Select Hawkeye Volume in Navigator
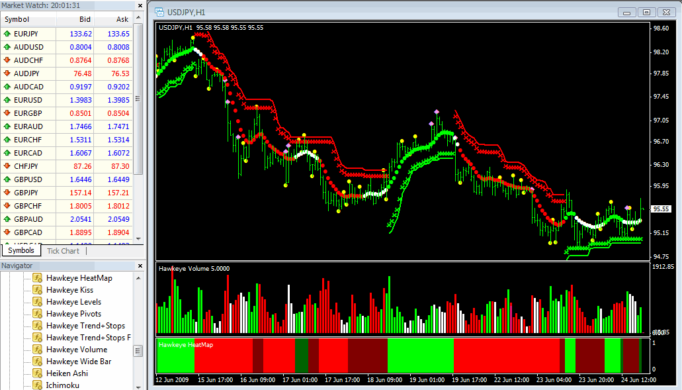Viewport: 682px width, 390px height. [x=77, y=349]
